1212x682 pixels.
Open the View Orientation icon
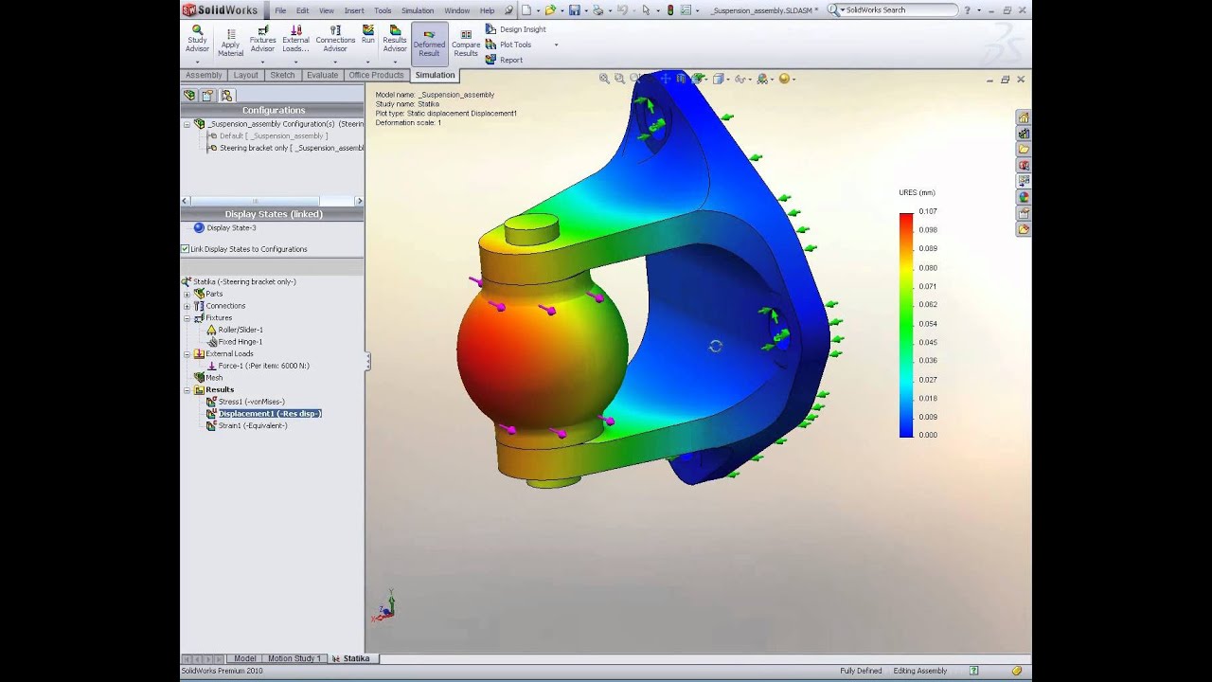point(699,79)
